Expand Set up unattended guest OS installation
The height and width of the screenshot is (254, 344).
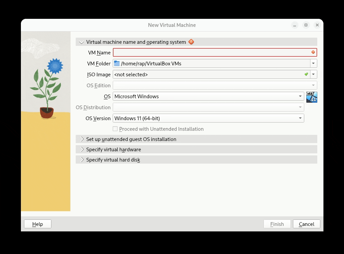tap(82, 139)
